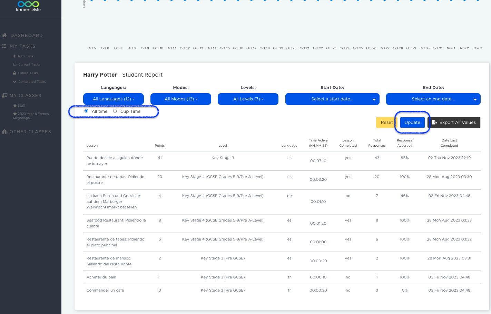This screenshot has height=314, width=491.
Task: Sort by the Level column header
Action: coord(223,146)
